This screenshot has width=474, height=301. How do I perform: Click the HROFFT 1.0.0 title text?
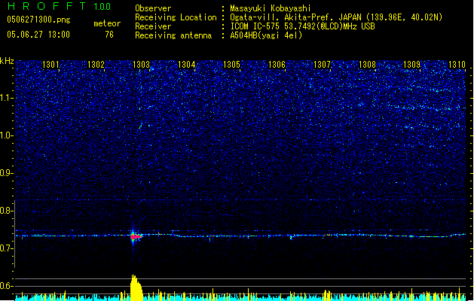(59, 6)
